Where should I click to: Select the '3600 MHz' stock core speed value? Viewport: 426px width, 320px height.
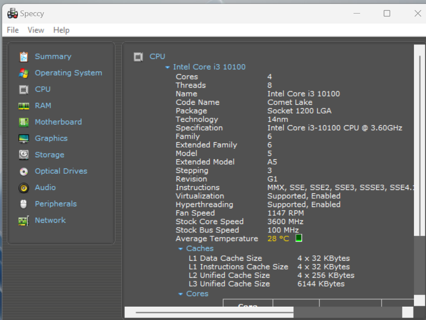click(285, 221)
